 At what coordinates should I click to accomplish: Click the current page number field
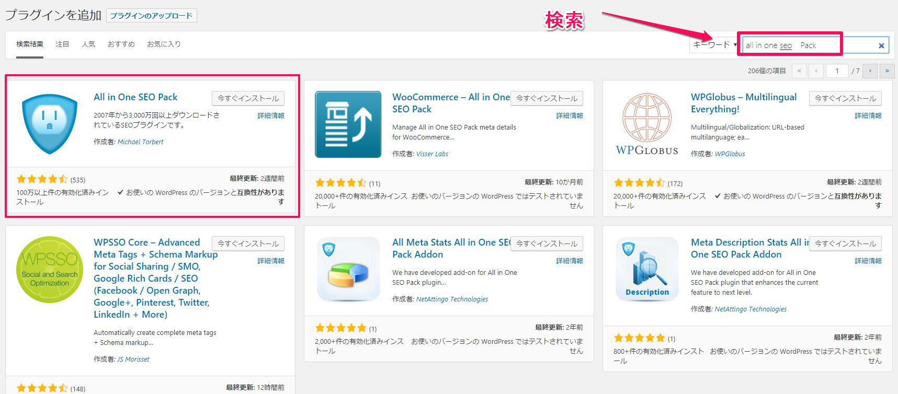pos(837,71)
